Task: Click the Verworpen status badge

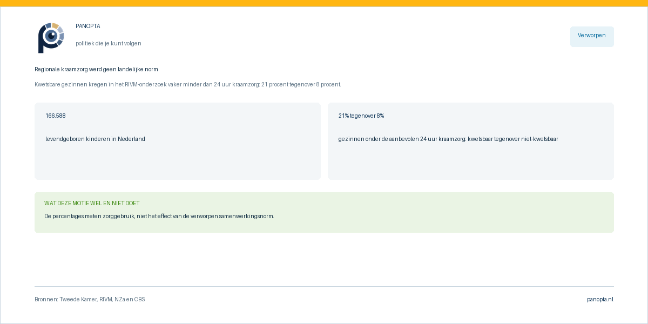Action: [592, 36]
